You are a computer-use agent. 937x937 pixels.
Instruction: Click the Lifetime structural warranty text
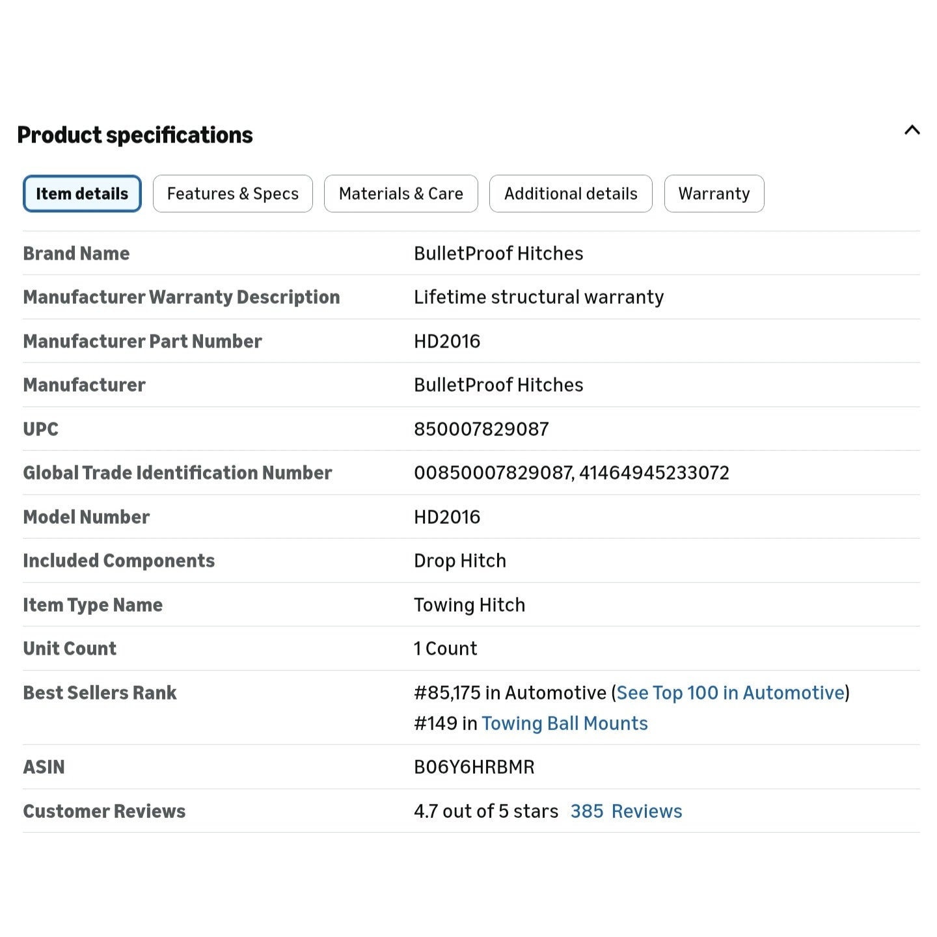click(539, 297)
